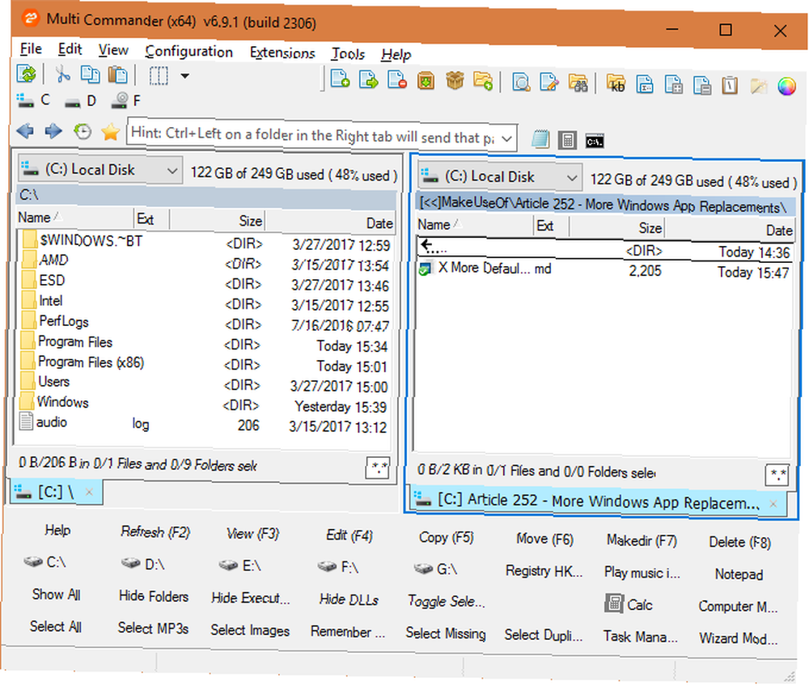Click the document icon with green arrow
Image resolution: width=809 pixels, height=686 pixels.
[x=368, y=79]
